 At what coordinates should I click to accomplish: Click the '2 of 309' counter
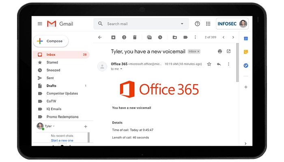coord(211,37)
